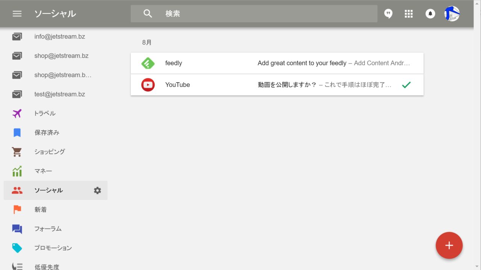Click the red compose plus button
481x270 pixels.
(449, 246)
